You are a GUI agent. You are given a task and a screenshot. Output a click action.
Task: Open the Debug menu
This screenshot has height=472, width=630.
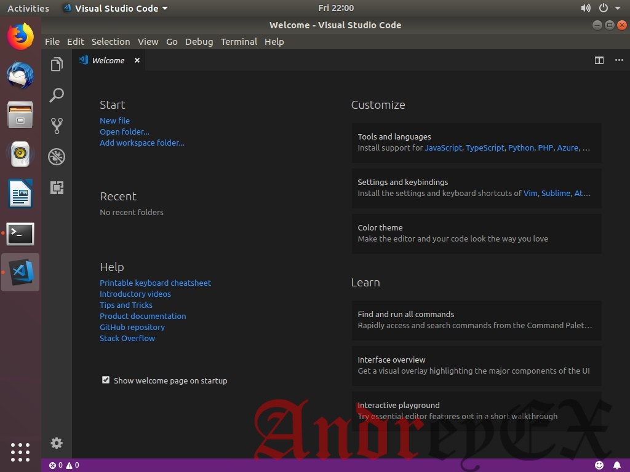[x=199, y=42]
